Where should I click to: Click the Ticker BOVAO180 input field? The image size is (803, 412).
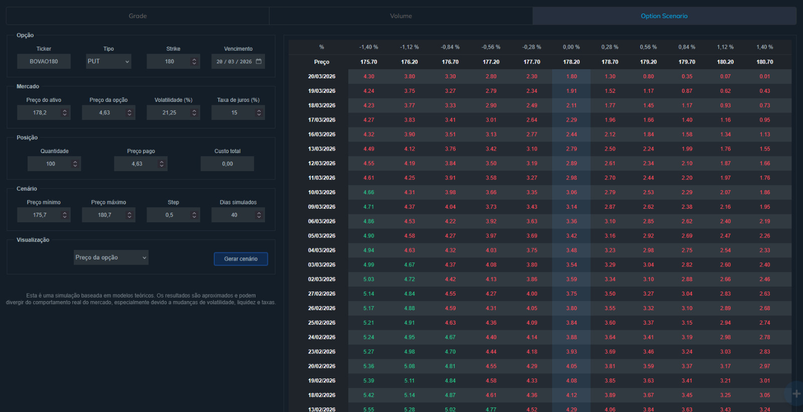point(44,61)
